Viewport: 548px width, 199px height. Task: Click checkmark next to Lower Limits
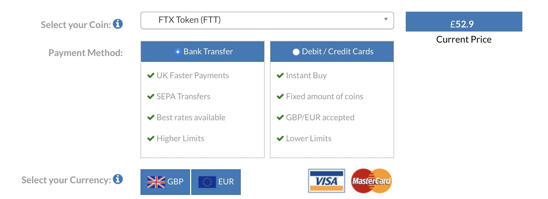click(x=280, y=139)
